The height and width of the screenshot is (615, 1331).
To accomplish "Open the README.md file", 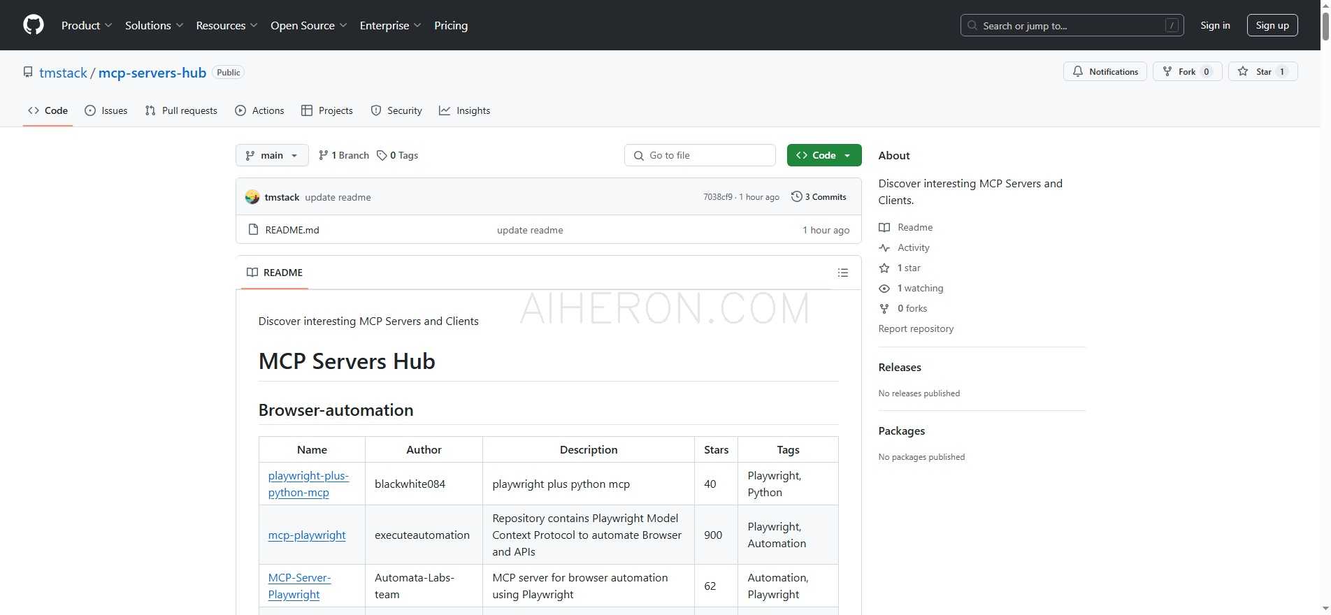I will point(292,230).
